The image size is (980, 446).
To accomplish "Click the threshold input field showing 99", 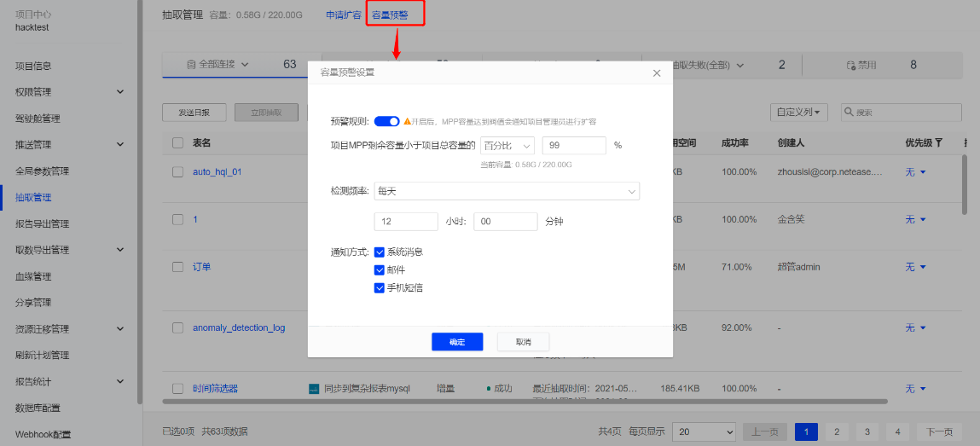I will [x=573, y=145].
